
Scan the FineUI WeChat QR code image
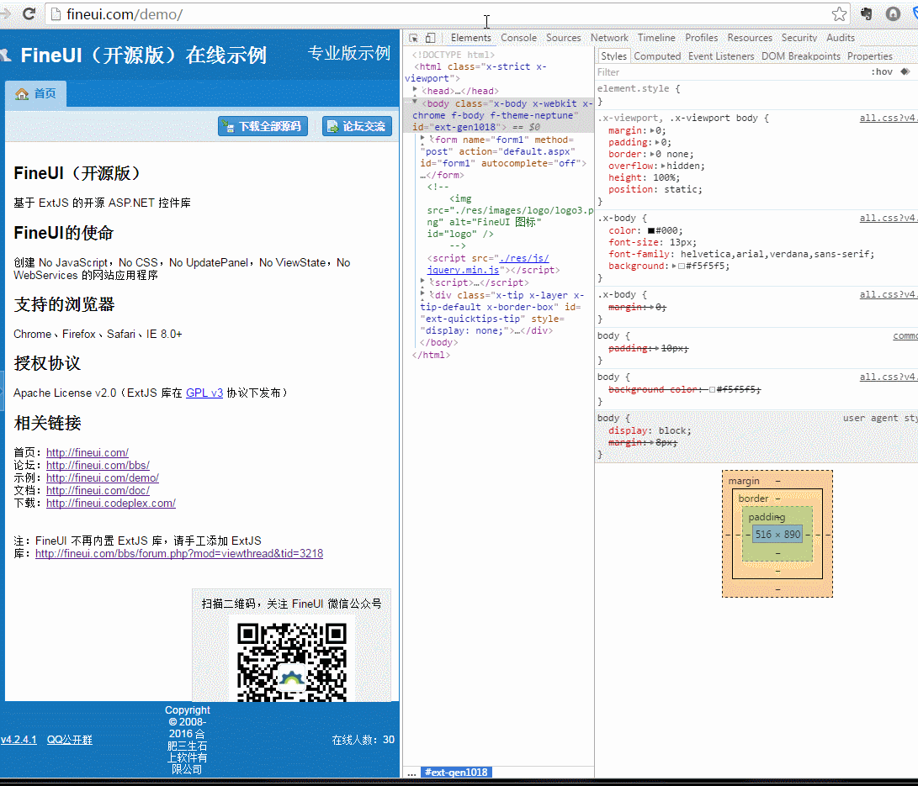point(292,662)
